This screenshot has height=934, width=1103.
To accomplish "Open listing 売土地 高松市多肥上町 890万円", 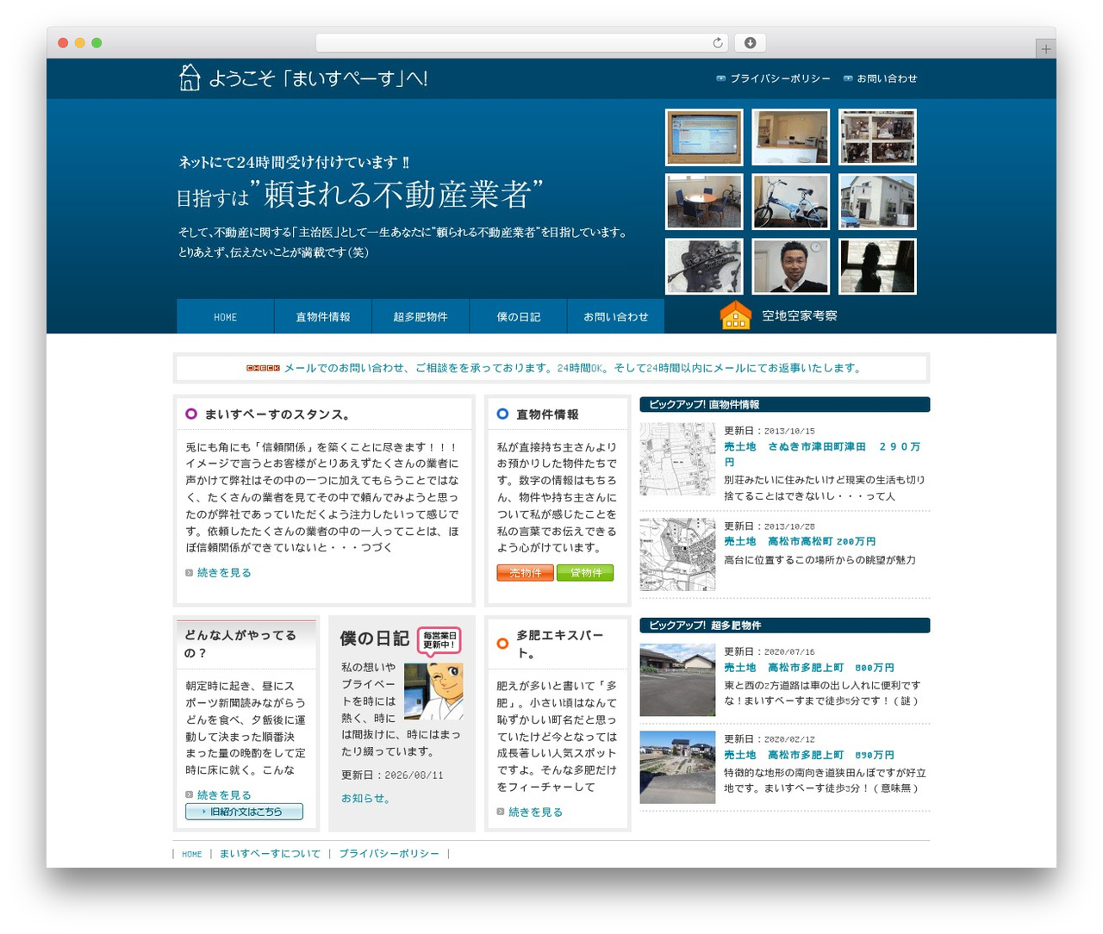I will point(809,755).
